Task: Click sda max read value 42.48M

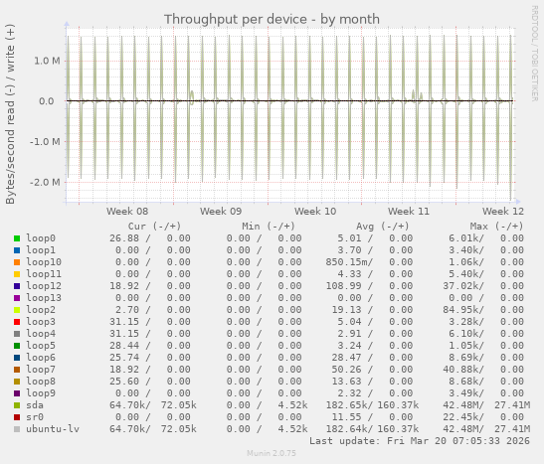Action: point(460,405)
